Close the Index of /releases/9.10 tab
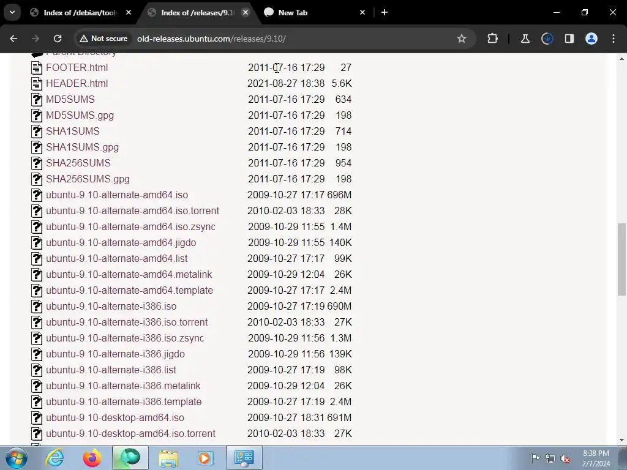Screen dimensions: 627x470 click(x=246, y=12)
